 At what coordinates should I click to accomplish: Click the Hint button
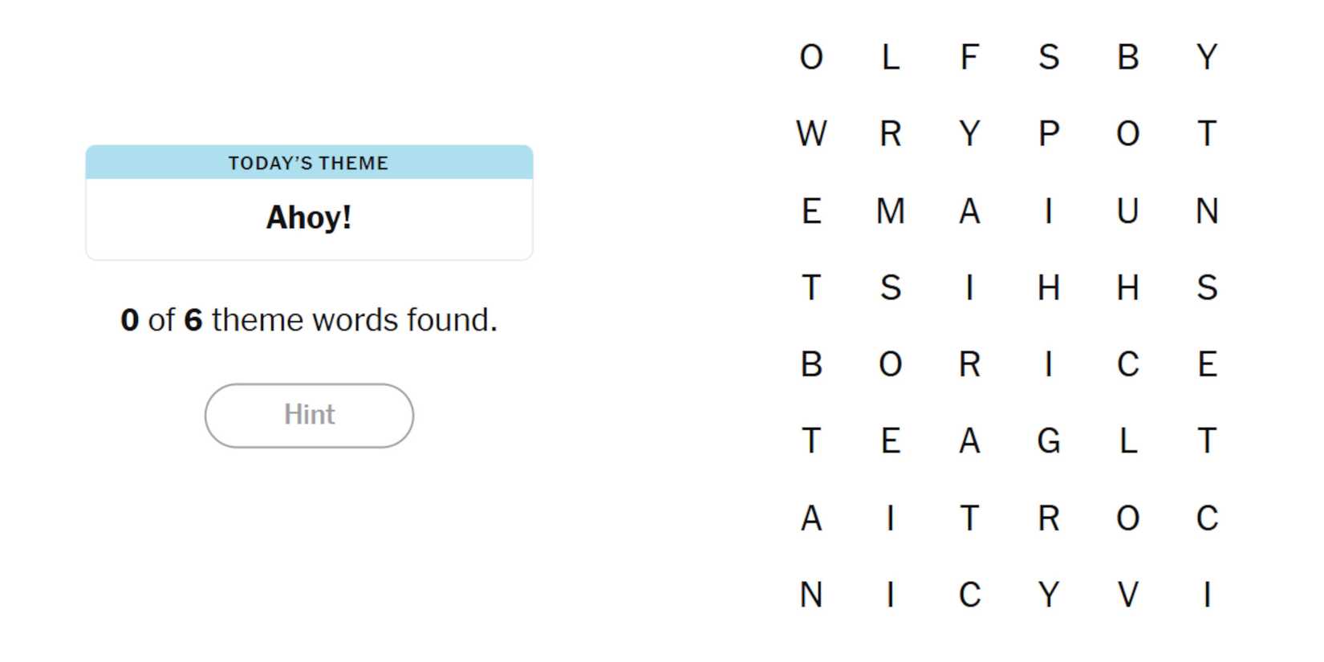(309, 415)
